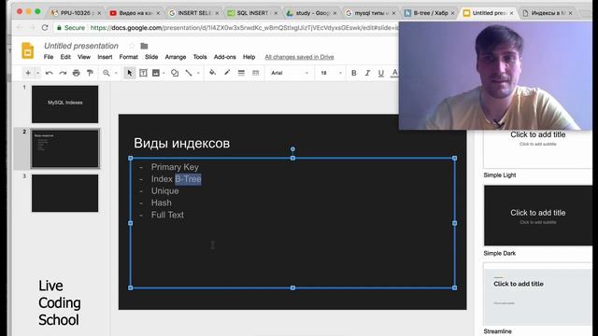Select the empty slide 3 thumbnail
The image size is (598, 336).
(64, 193)
